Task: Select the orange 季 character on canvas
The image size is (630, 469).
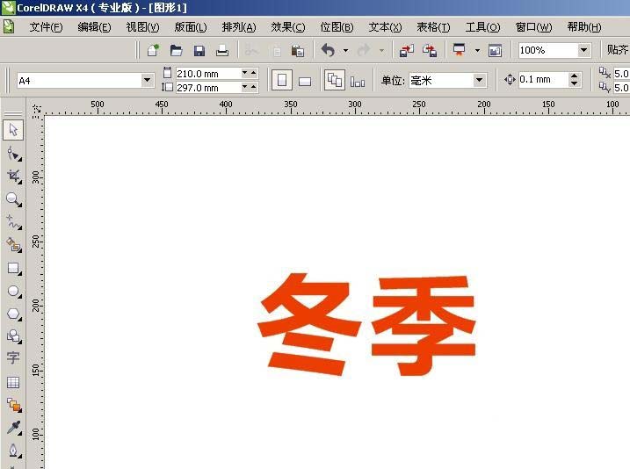Action: coord(424,326)
